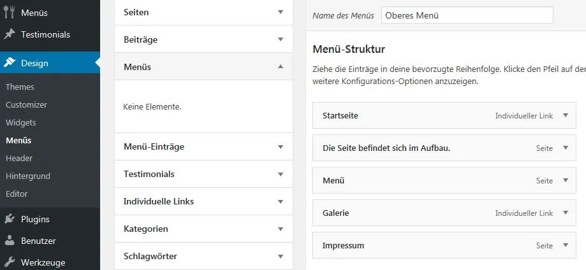Expand the Beiträge section arrow

[281, 39]
